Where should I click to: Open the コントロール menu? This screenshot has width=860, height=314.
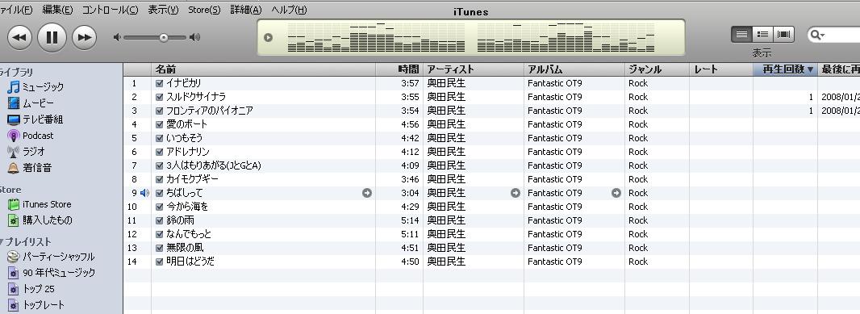111,10
